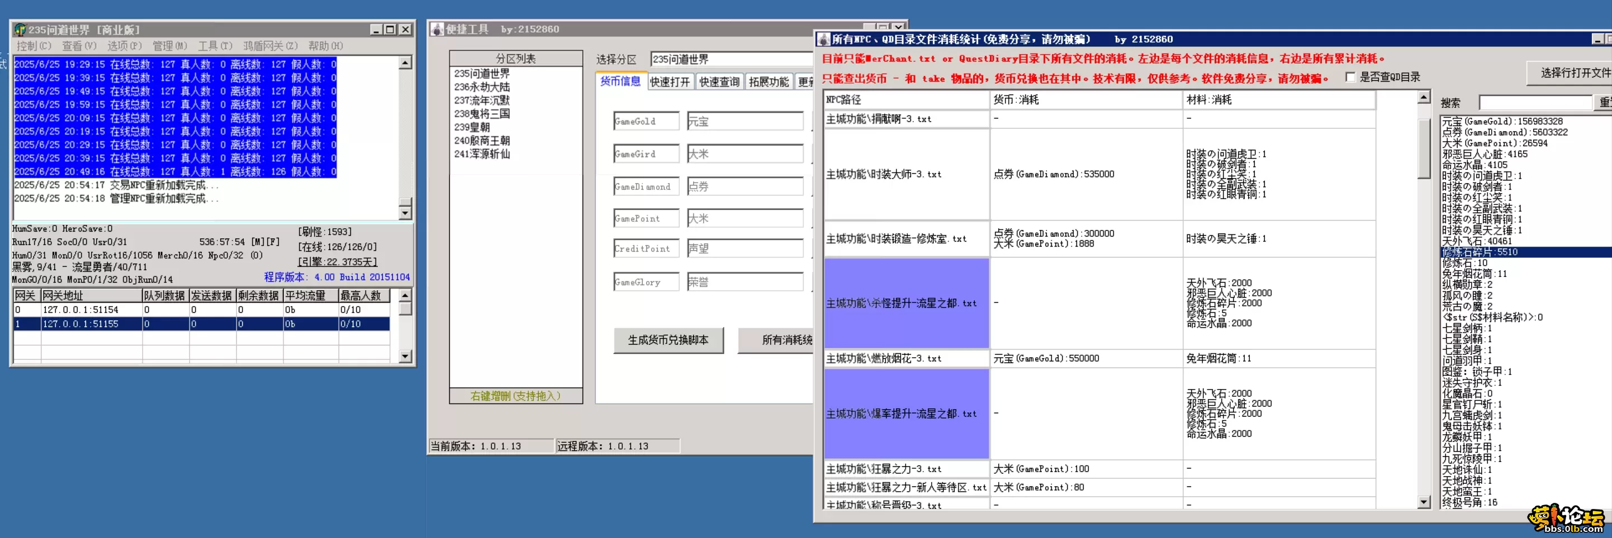Click the 235问道世界 window title icon

(x=20, y=30)
